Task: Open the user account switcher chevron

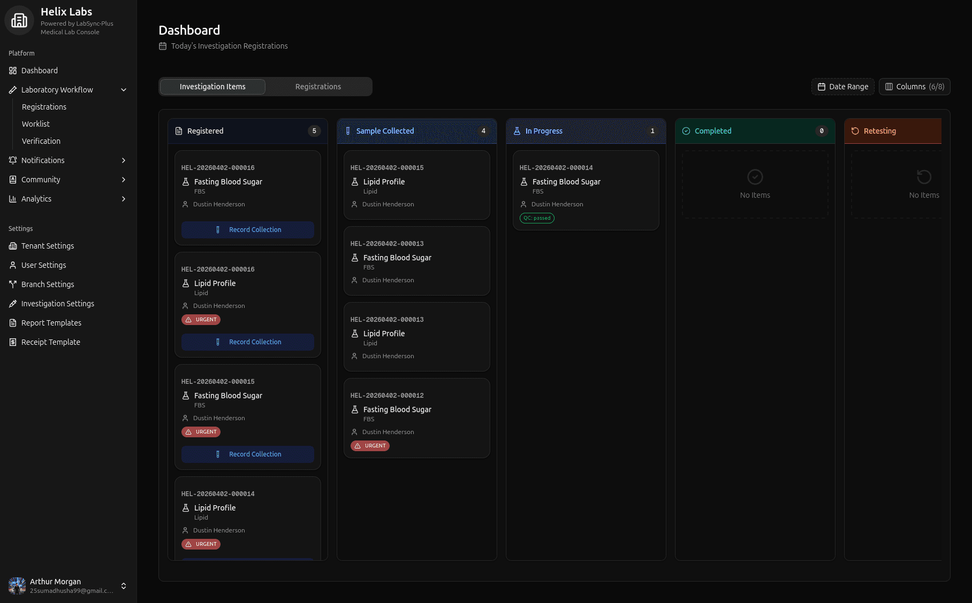Action: pos(124,586)
